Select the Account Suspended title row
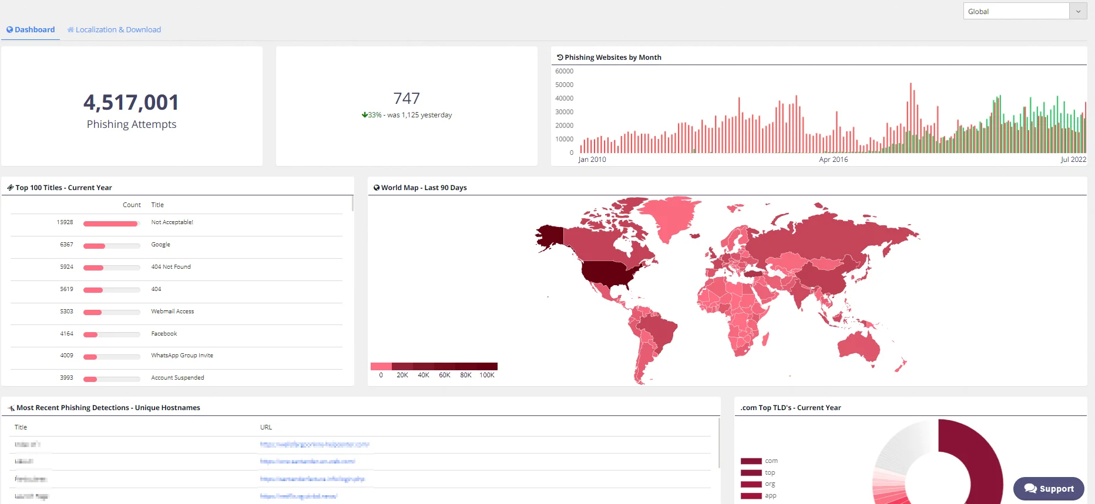Image resolution: width=1095 pixels, height=504 pixels. point(176,378)
